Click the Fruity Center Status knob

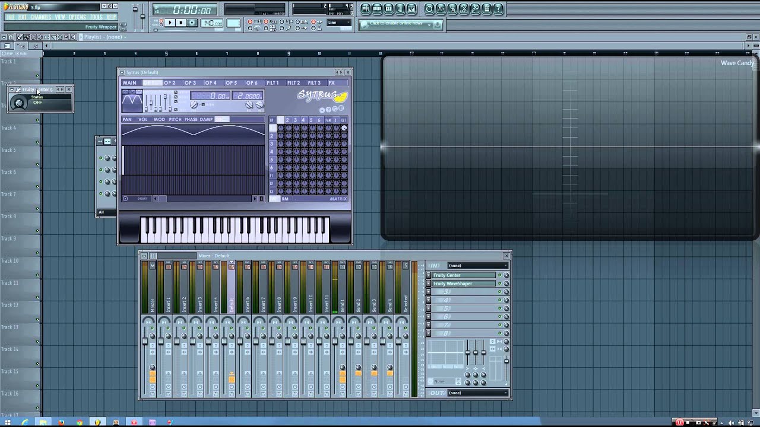[x=18, y=103]
